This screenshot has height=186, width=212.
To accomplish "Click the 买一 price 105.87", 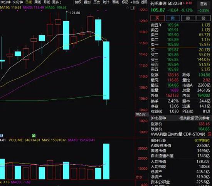I will tap(173, 50).
